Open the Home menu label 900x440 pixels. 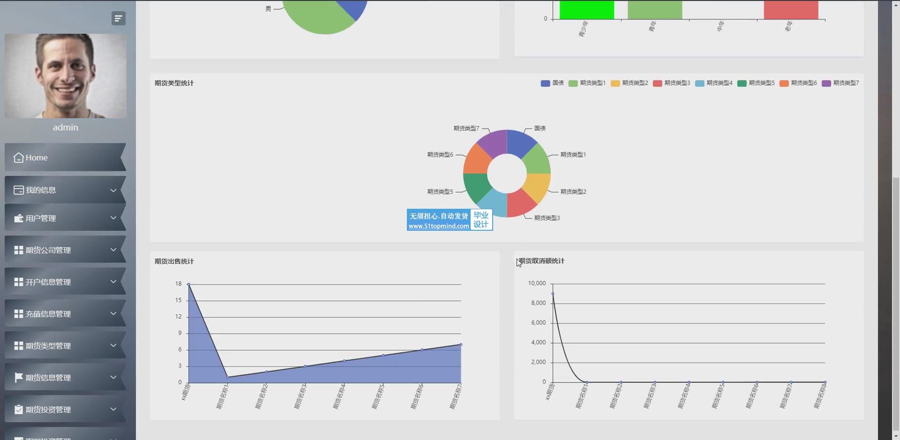[x=37, y=158]
